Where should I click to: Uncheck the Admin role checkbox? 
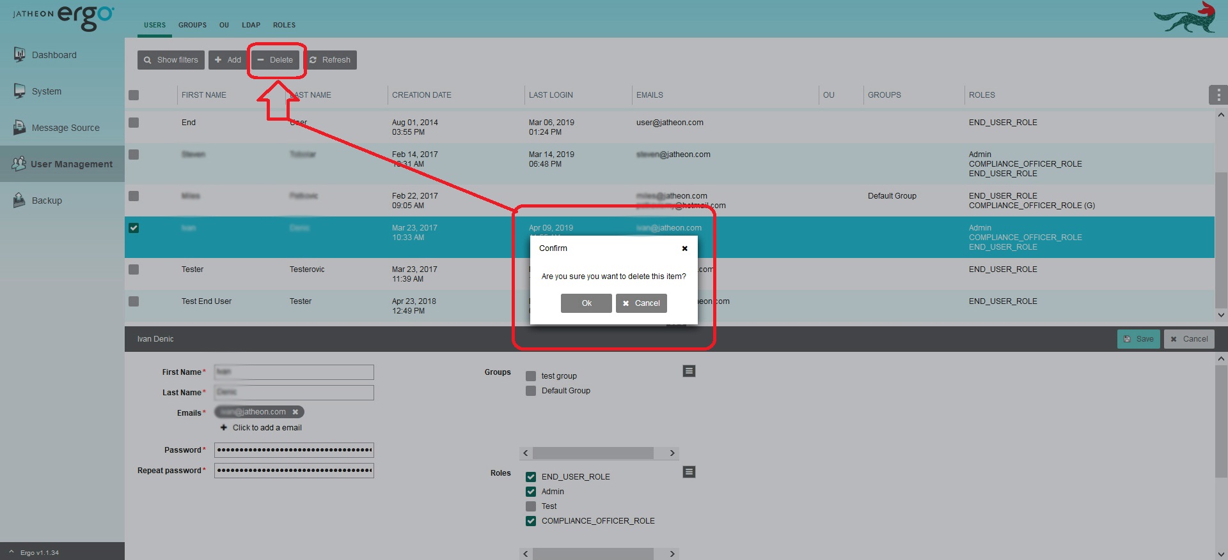coord(531,492)
